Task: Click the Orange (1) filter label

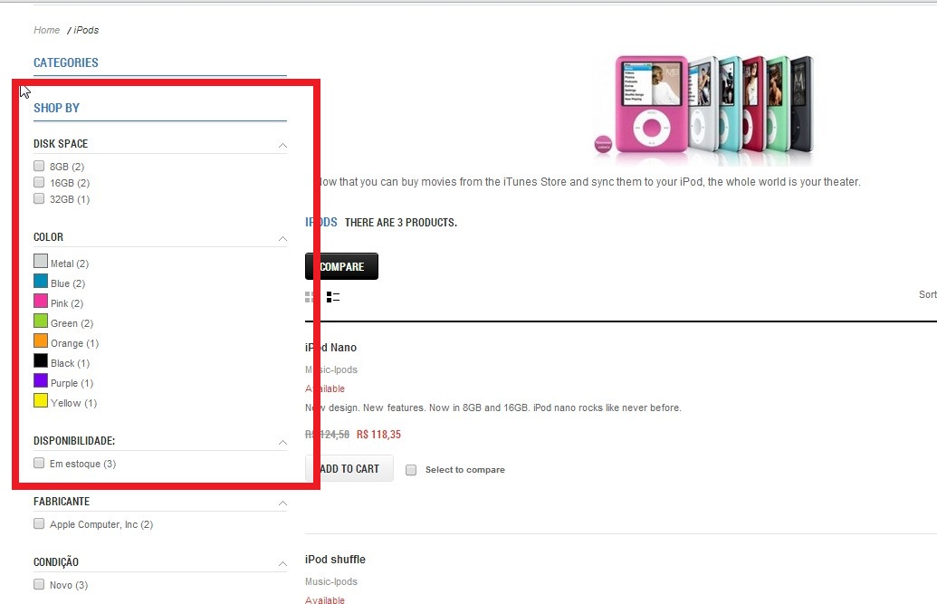Action: [75, 343]
